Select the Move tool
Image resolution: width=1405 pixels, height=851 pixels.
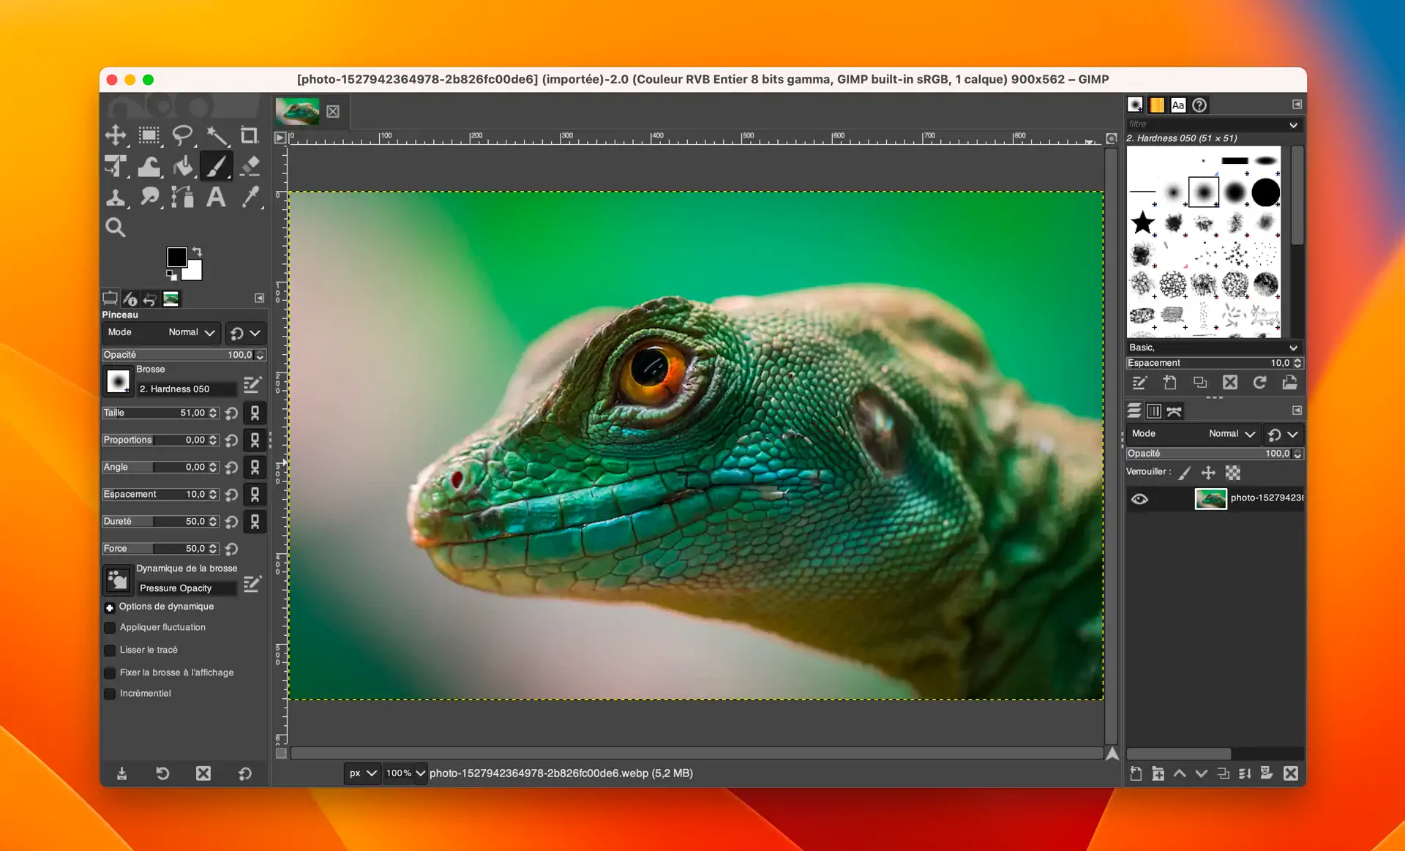pyautogui.click(x=115, y=135)
